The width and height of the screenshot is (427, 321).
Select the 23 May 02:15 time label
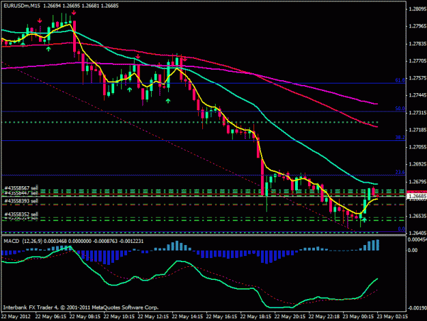[392, 317]
